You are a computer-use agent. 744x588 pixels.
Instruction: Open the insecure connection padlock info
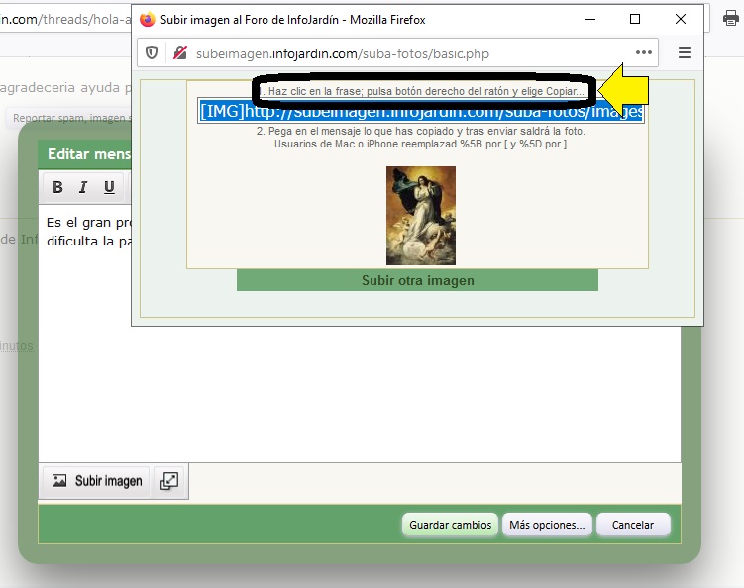[x=179, y=53]
